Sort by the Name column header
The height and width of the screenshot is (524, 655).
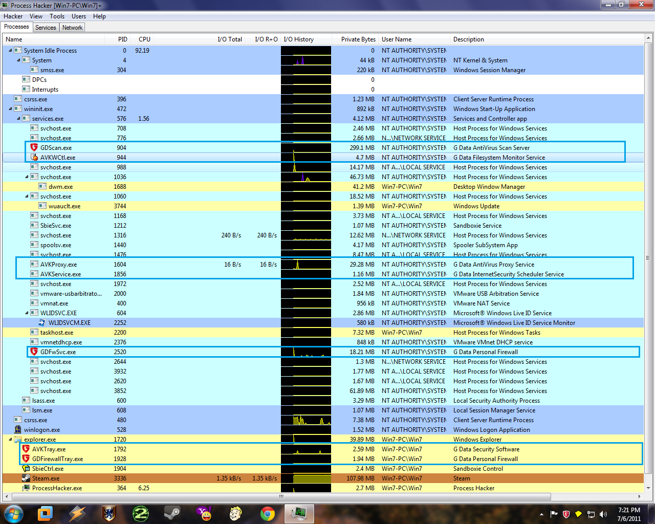pyautogui.click(x=53, y=39)
